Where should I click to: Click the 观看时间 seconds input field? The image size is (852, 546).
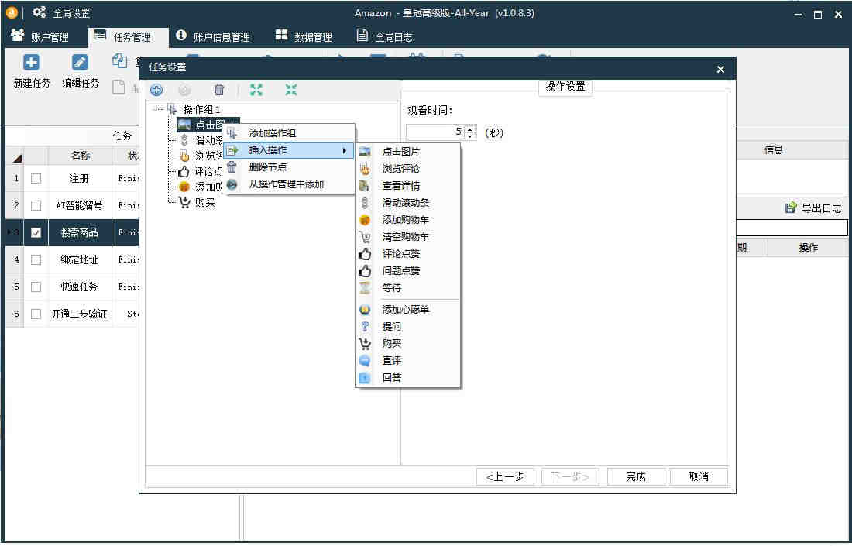436,132
